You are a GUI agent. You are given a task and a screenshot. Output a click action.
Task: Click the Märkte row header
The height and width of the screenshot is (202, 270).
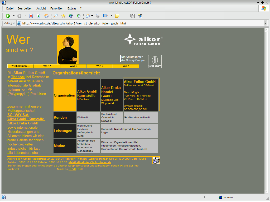[x=65, y=146]
